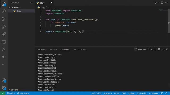Click 'available_timezones' in line 4

[83, 20]
